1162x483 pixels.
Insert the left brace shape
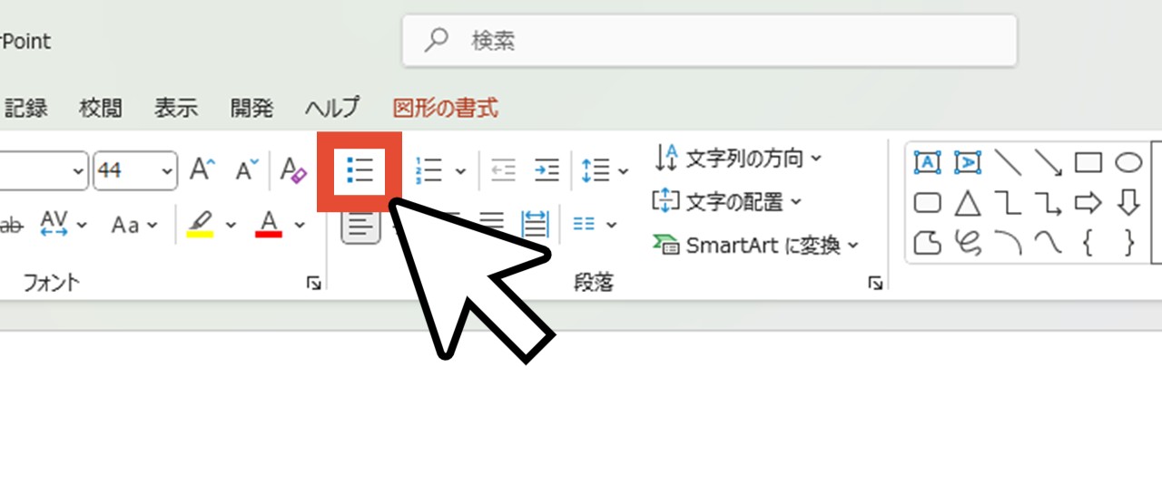1088,243
